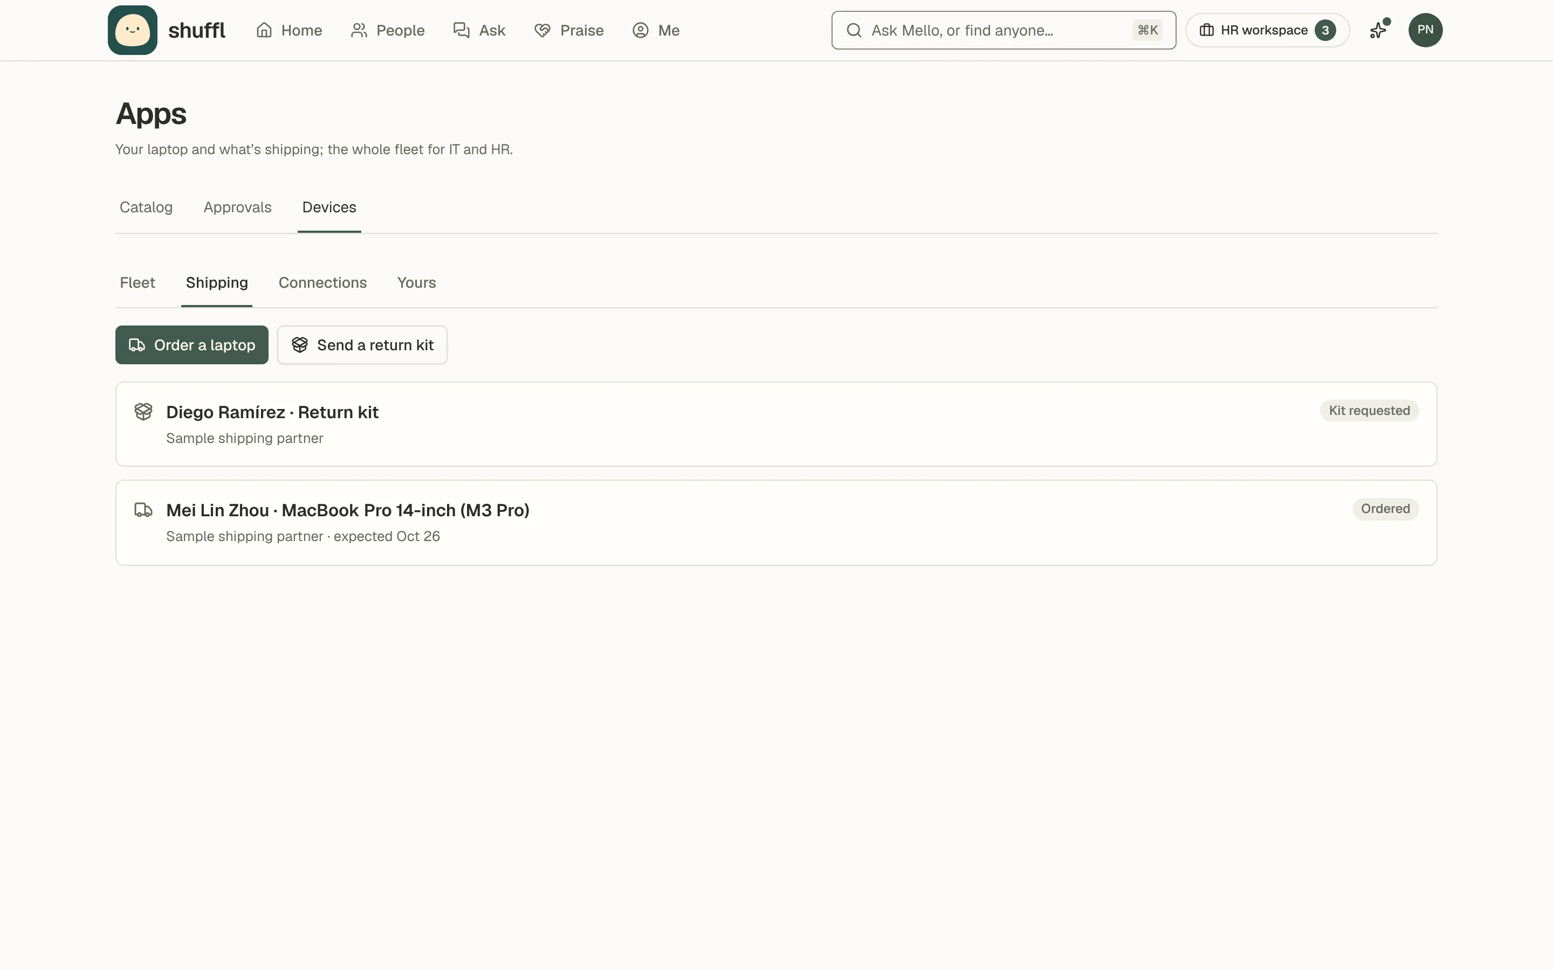
Task: Click the package icon beside Diego Ramírez
Action: [143, 411]
